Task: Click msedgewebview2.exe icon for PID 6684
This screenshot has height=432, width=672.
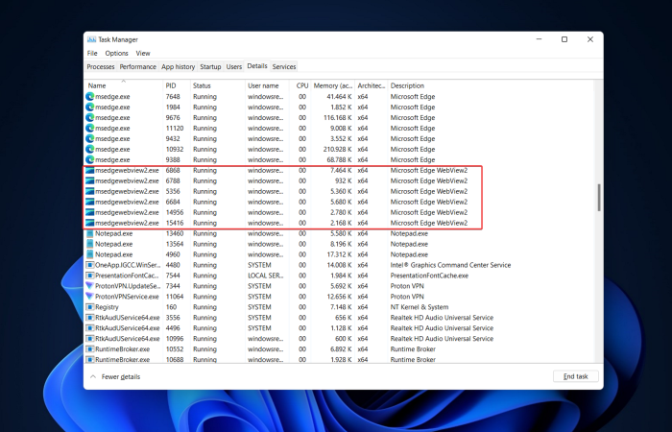Action: click(x=90, y=202)
